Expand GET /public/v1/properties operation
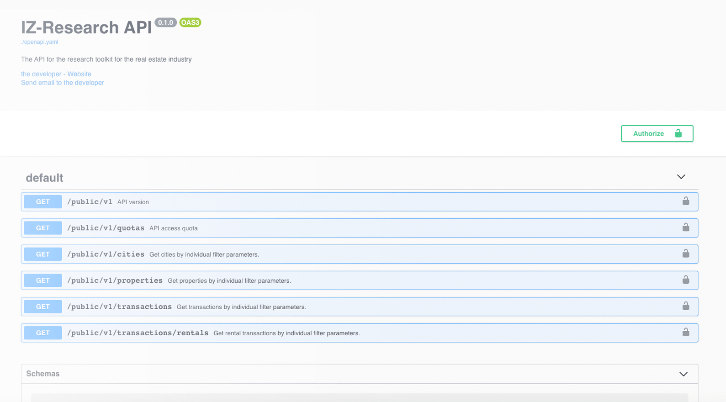The width and height of the screenshot is (726, 402). coord(360,280)
